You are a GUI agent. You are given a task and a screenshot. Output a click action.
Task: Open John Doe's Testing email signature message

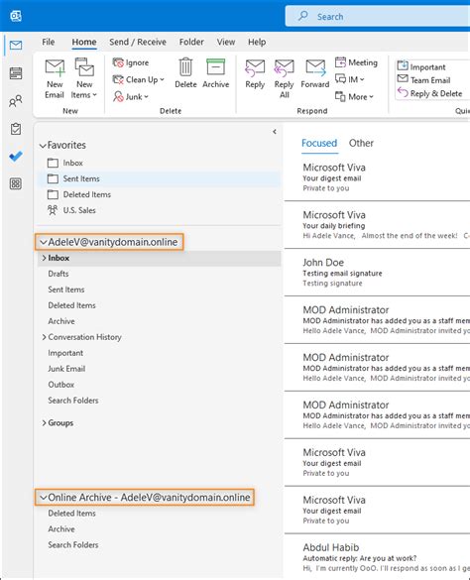point(377,273)
